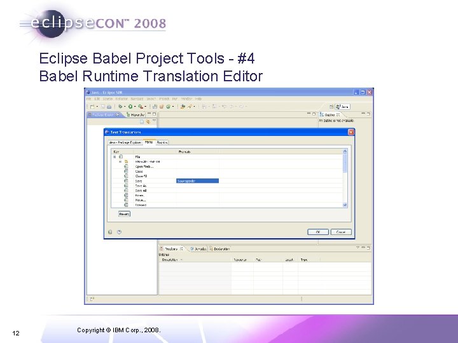Image resolution: width=458 pixels, height=343 pixels.
Task: Open the Source menu in Eclipse
Action: pos(108,99)
